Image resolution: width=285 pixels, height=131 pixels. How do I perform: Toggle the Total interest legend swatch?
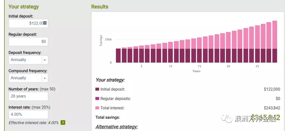pyautogui.click(x=97, y=108)
